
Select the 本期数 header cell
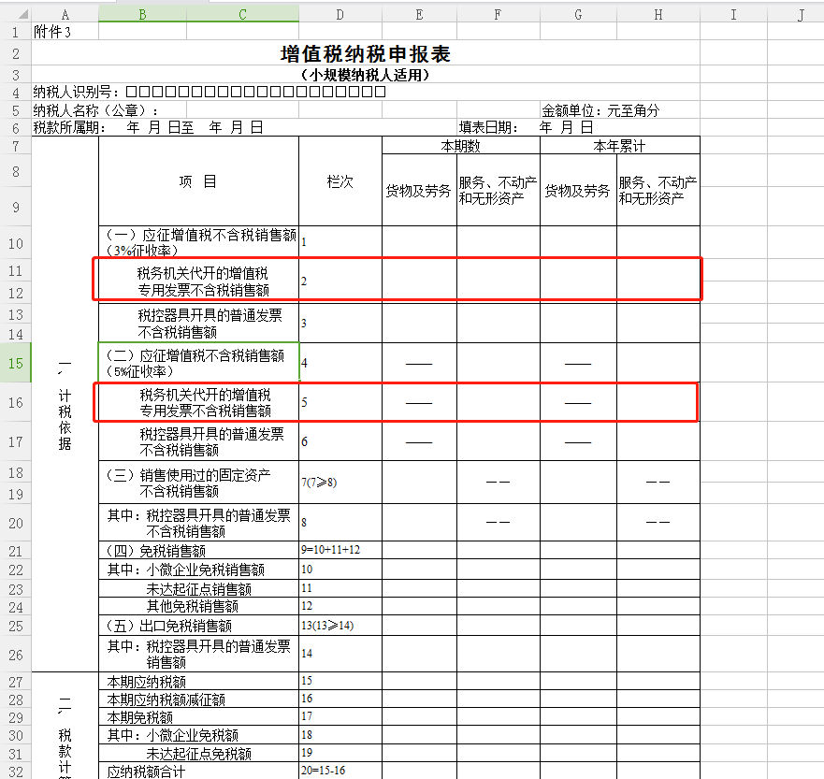click(x=460, y=146)
